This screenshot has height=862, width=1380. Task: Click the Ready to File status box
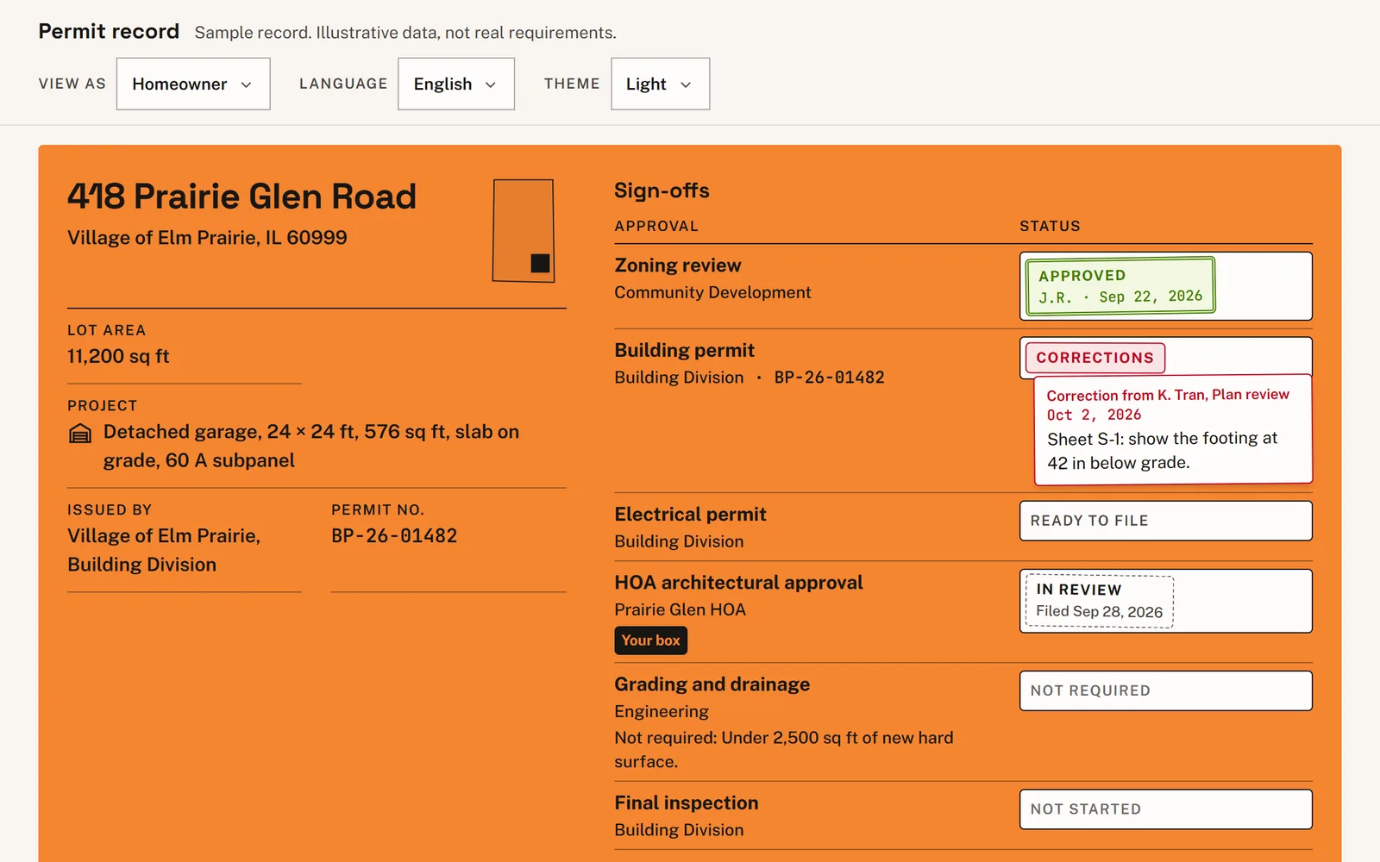pos(1166,521)
